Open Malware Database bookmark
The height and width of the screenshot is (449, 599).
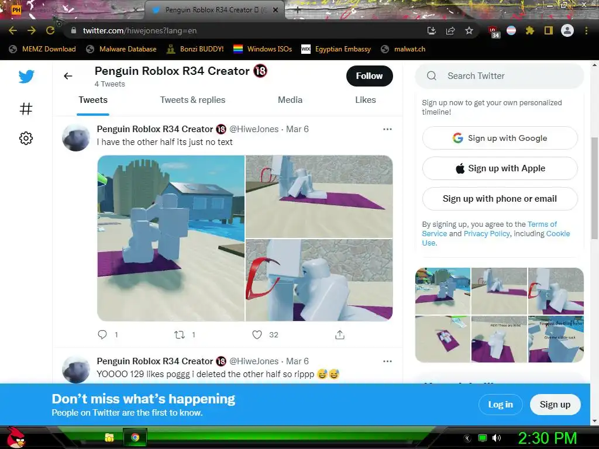point(122,49)
